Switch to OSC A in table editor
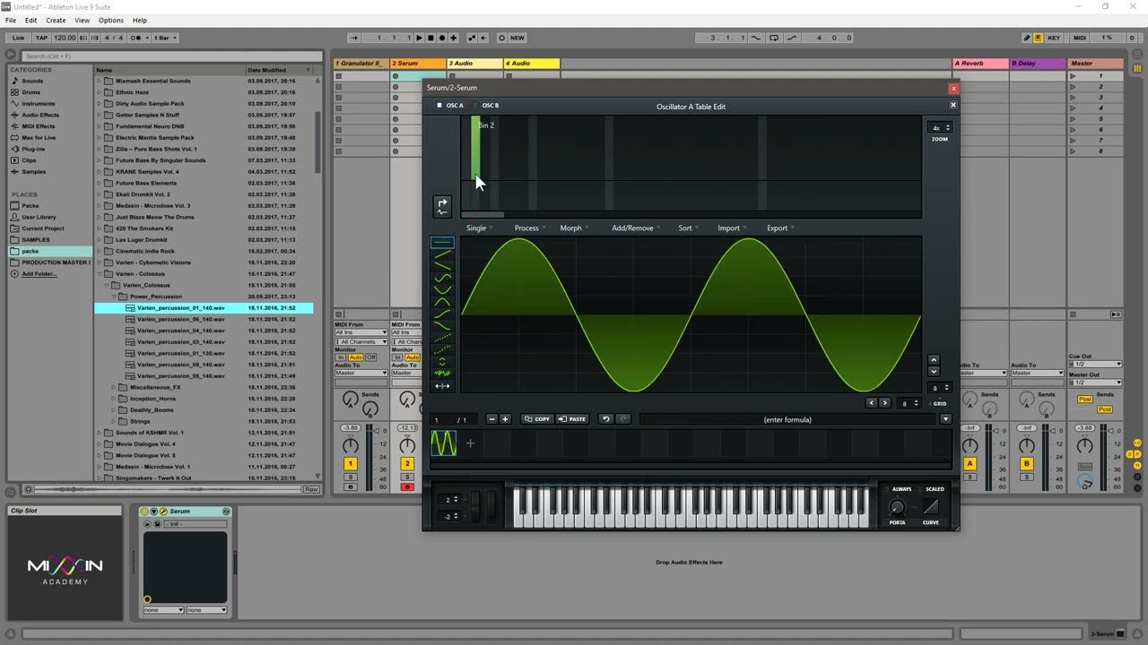This screenshot has width=1148, height=645. tap(450, 106)
